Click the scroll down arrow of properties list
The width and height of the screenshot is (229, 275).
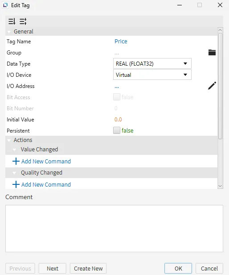pos(220,186)
